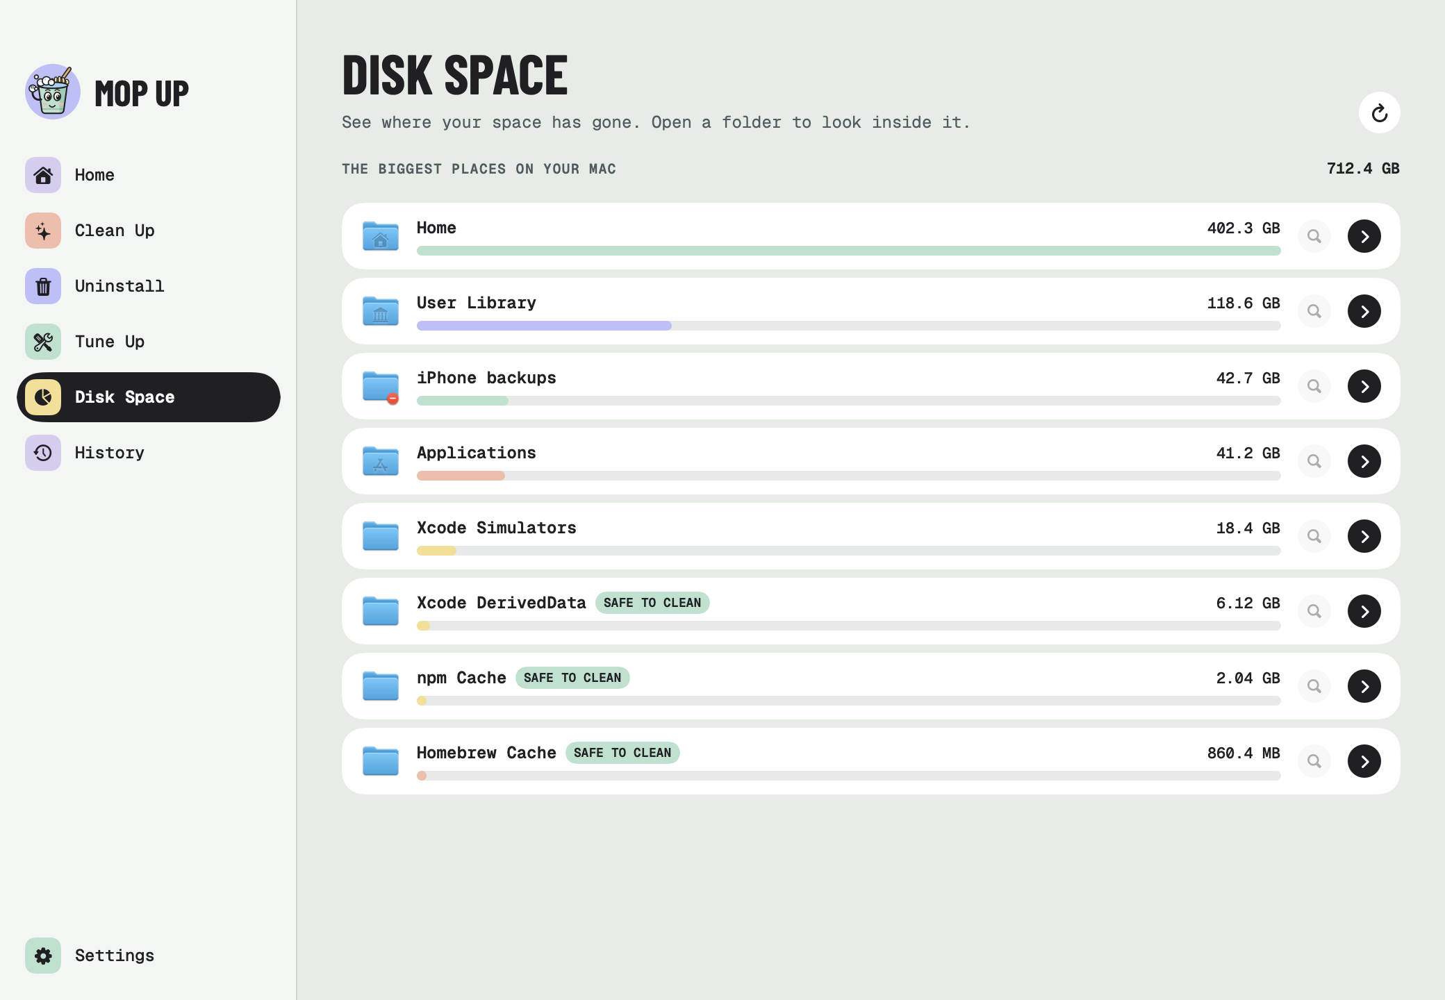1445x1000 pixels.
Task: Open Clean Up section
Action: 149,231
